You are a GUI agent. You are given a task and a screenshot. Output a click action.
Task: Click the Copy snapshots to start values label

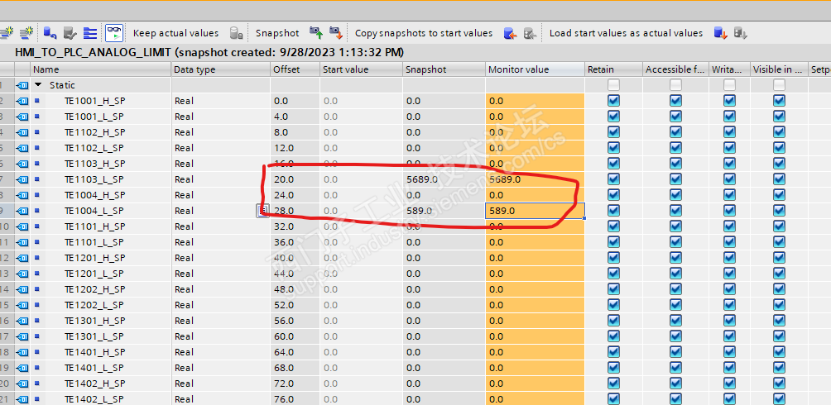424,33
